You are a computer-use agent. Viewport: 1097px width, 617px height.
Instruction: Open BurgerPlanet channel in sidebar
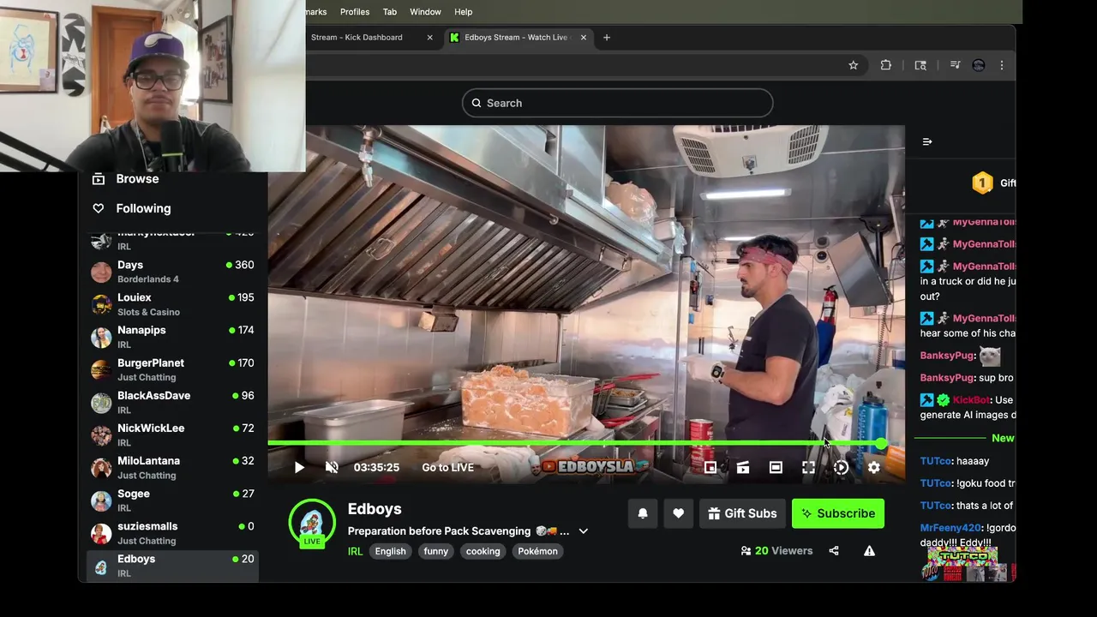[172, 369]
